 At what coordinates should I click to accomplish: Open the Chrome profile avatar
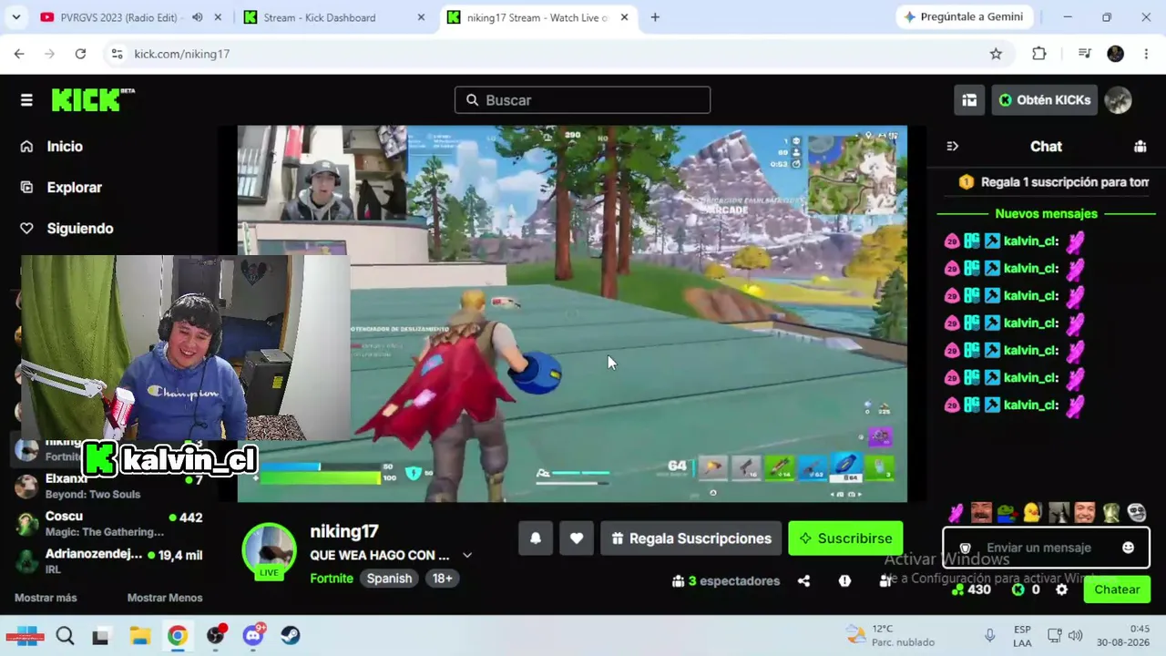coord(1116,54)
